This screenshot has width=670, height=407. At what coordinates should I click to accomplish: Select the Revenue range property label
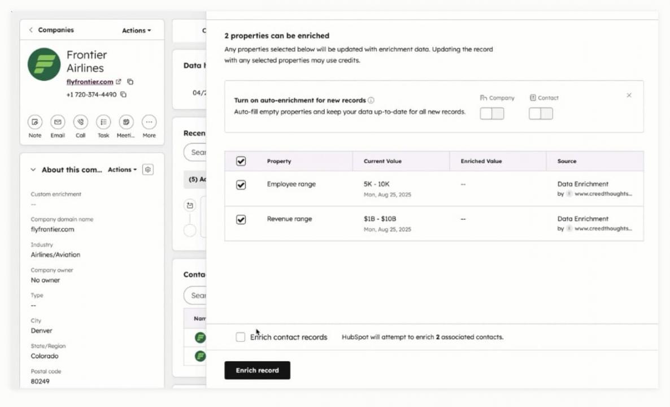click(290, 219)
